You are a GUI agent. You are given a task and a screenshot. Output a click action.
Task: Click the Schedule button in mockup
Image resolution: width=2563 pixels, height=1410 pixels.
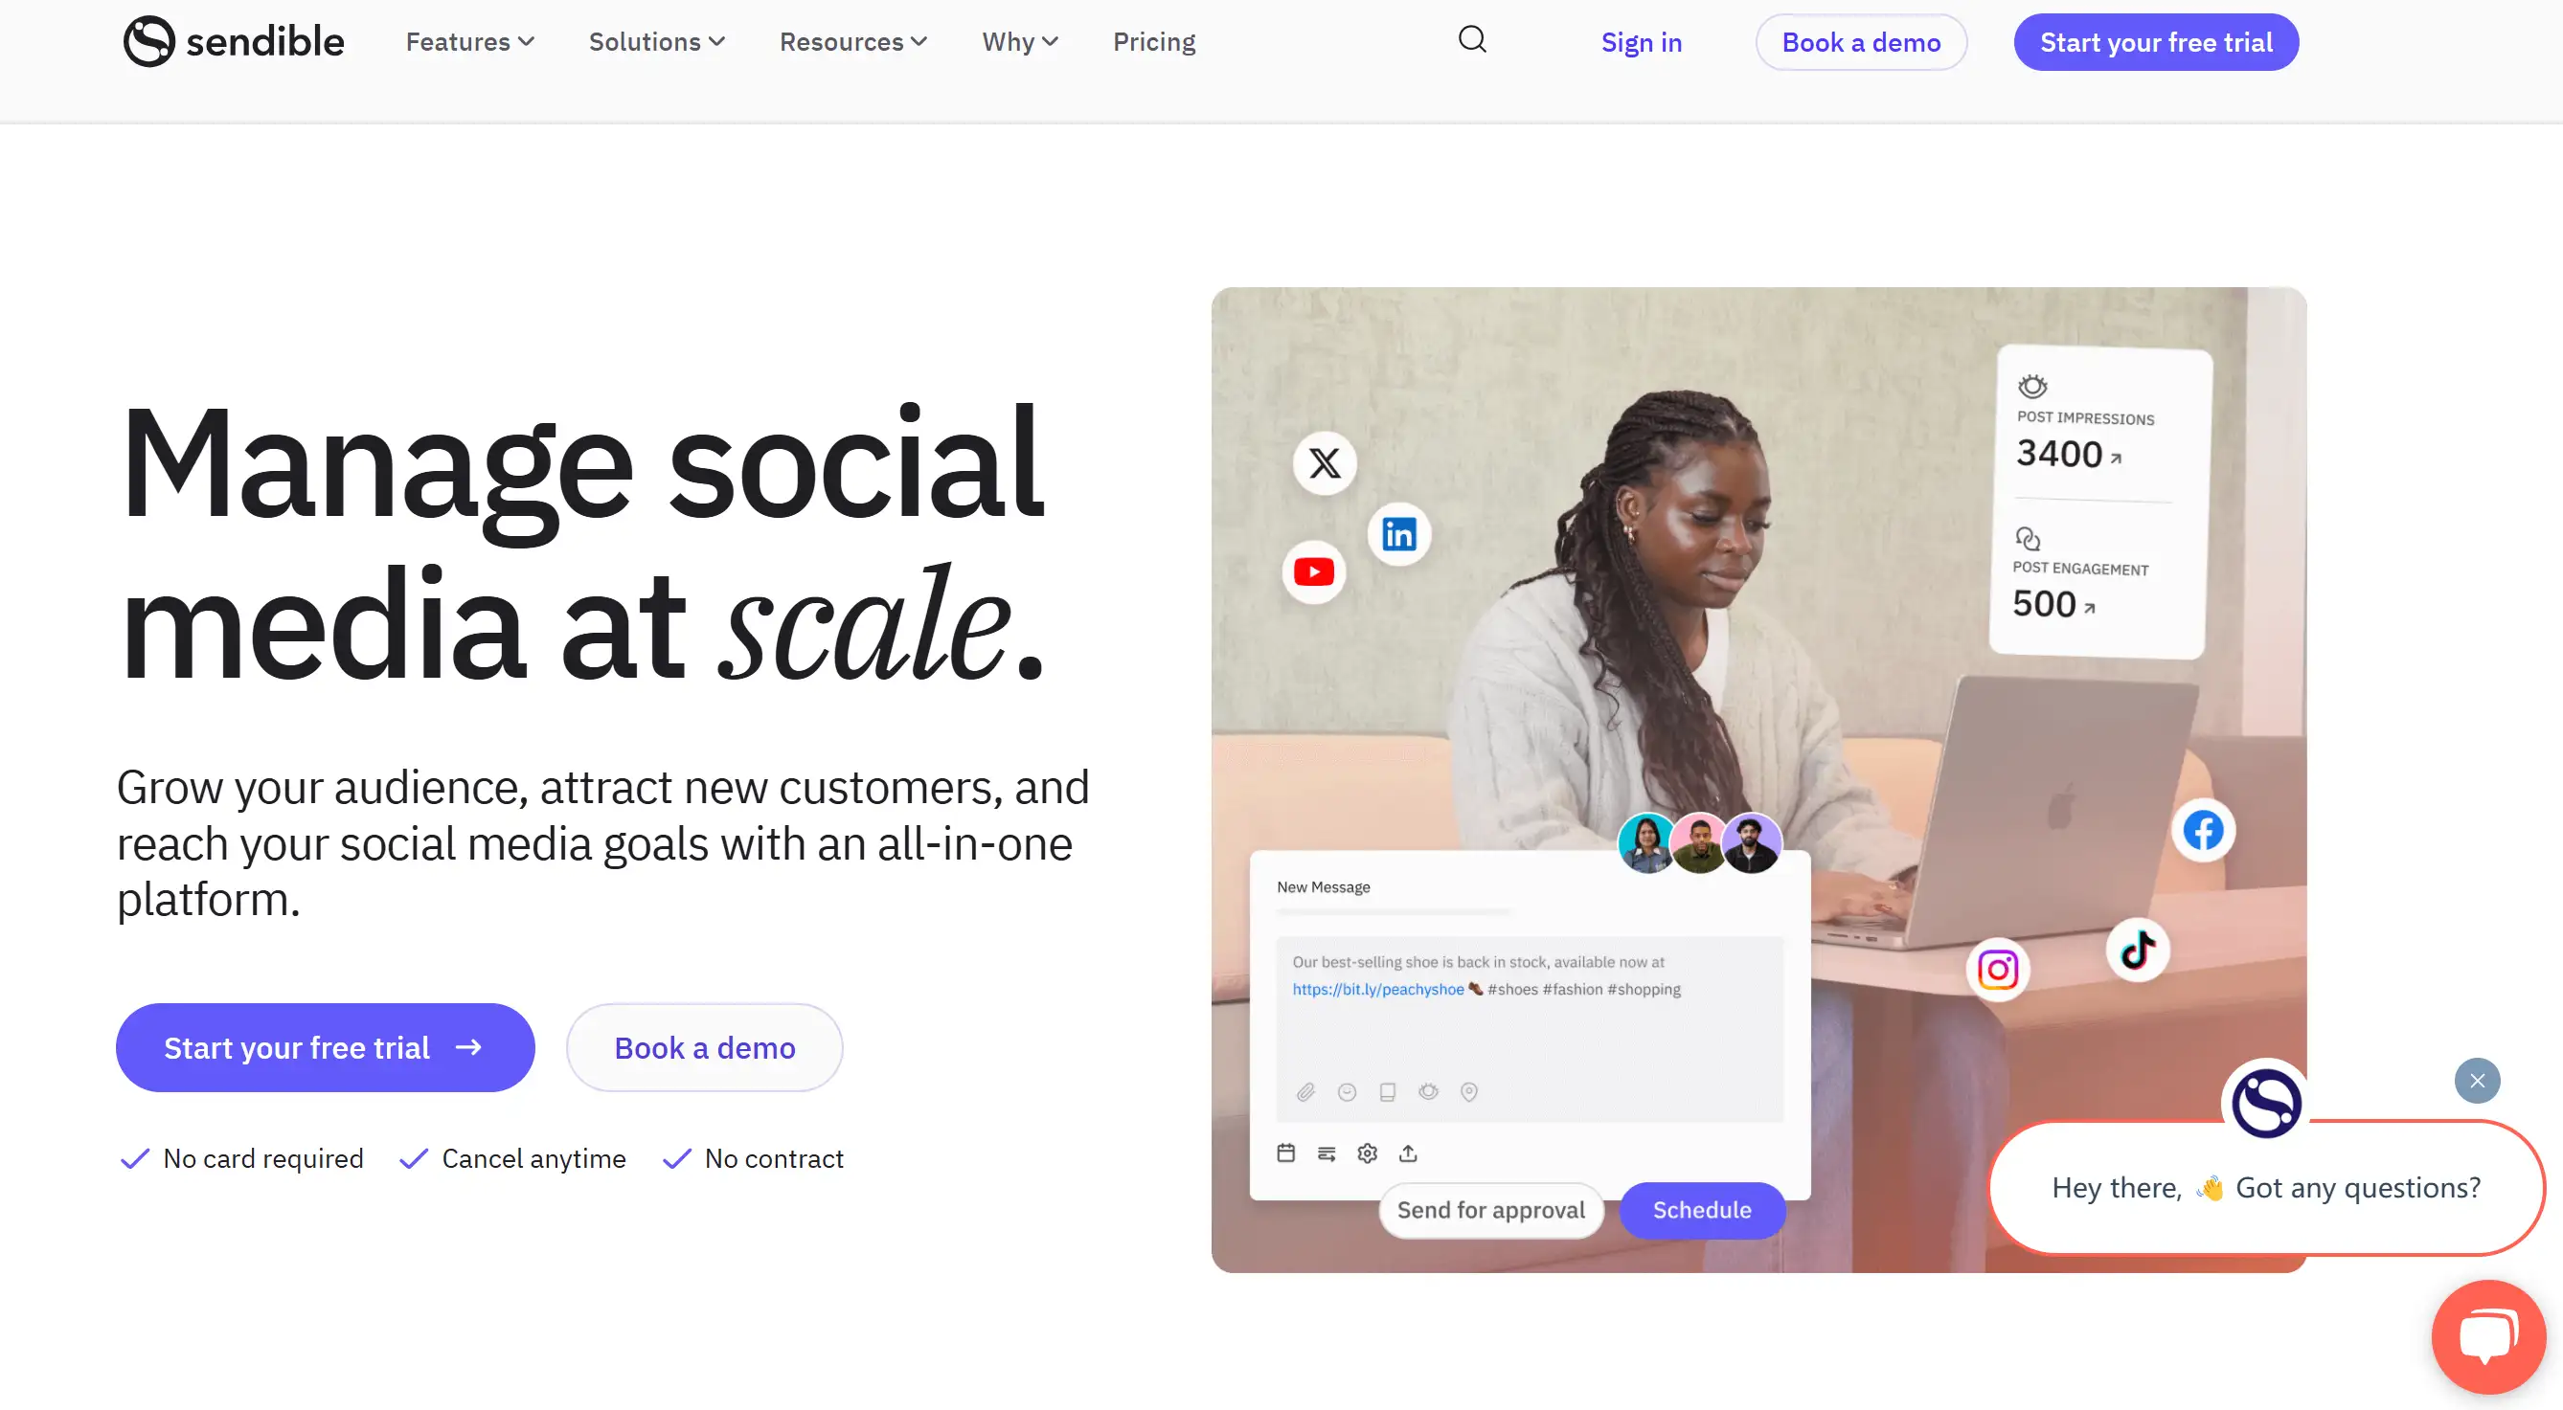[1701, 1210]
